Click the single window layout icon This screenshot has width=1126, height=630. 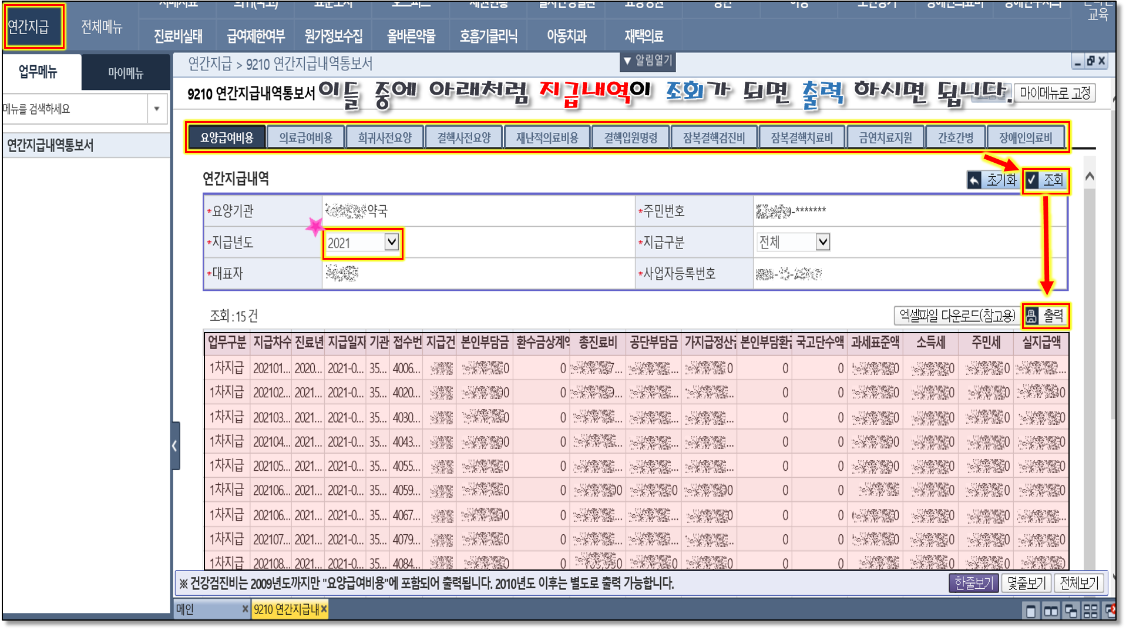pos(1030,611)
